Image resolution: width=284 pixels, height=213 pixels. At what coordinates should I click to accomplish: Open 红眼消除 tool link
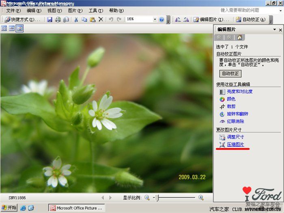[x=235, y=121]
